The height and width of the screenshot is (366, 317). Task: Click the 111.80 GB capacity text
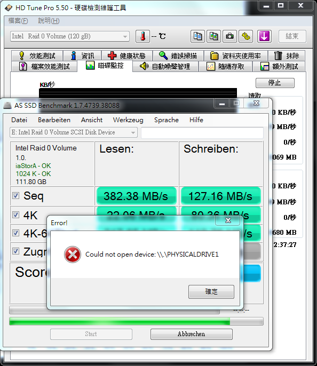31,182
